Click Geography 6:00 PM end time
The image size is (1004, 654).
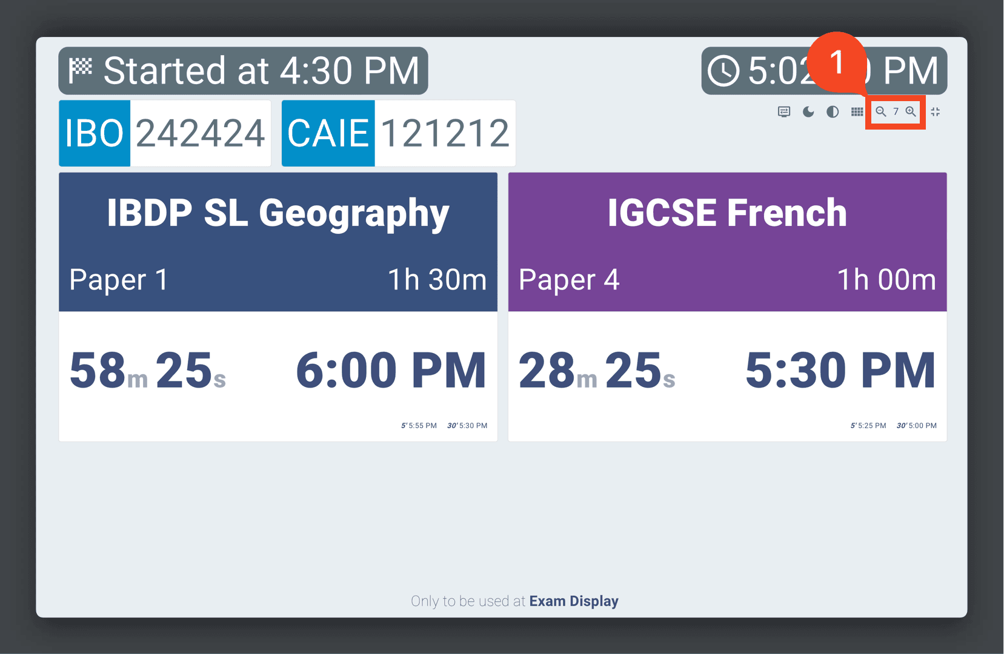(x=391, y=371)
